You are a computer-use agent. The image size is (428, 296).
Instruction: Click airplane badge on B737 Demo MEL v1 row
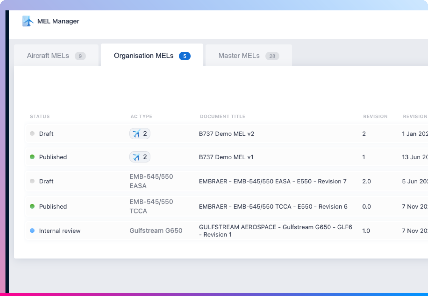[x=140, y=157]
